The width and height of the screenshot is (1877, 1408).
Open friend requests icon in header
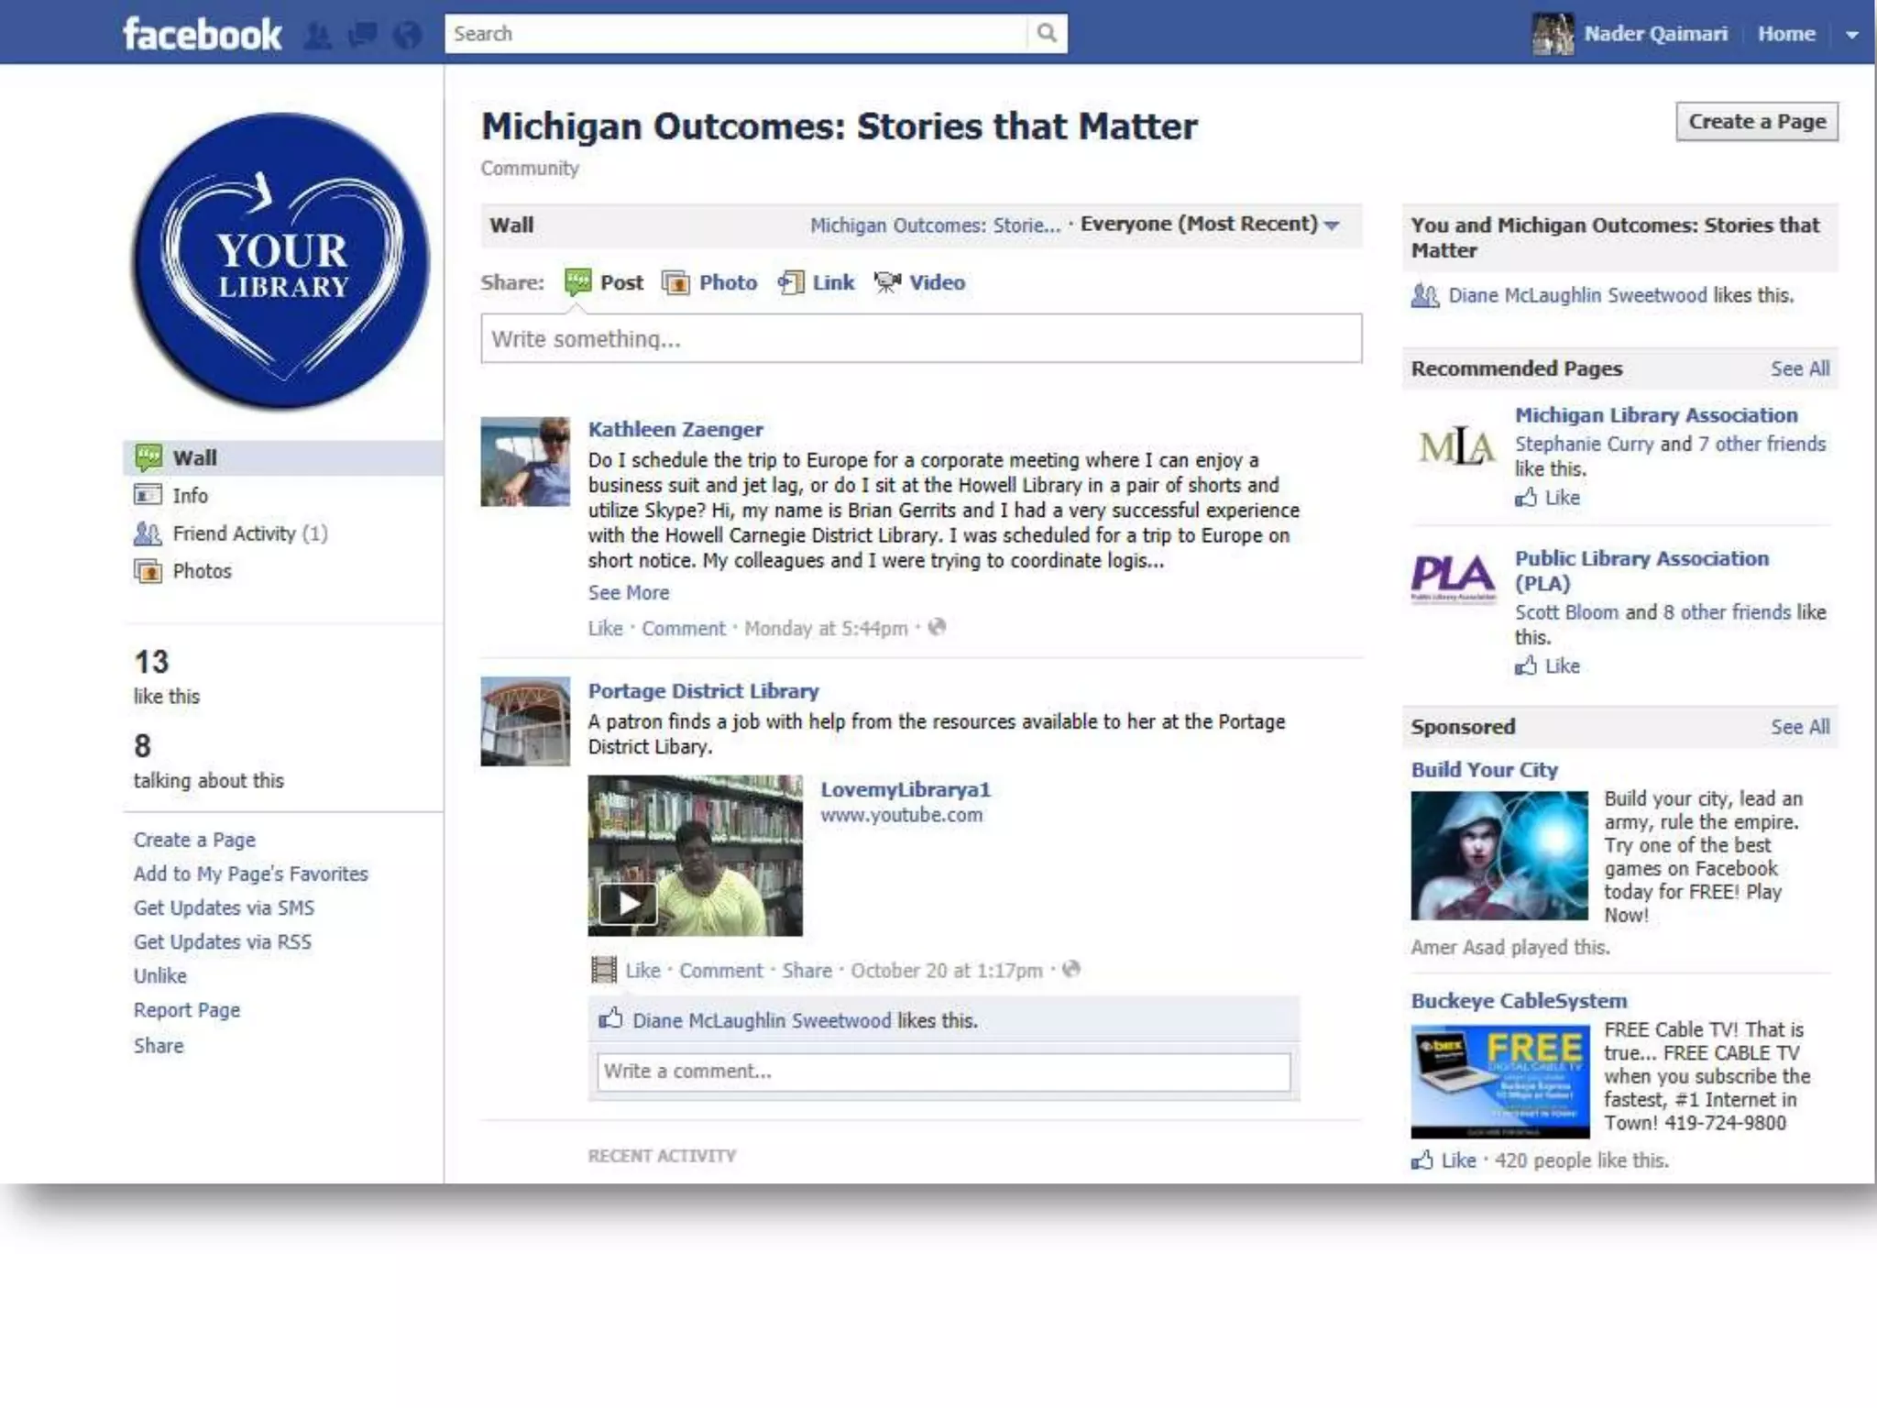(317, 35)
